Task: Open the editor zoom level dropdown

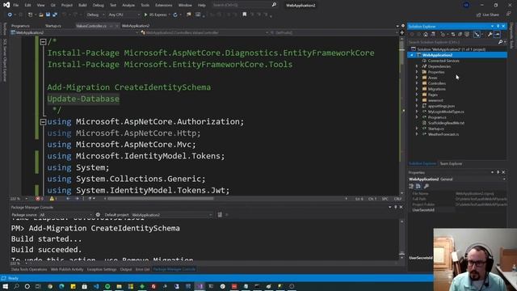Action: coord(19,199)
